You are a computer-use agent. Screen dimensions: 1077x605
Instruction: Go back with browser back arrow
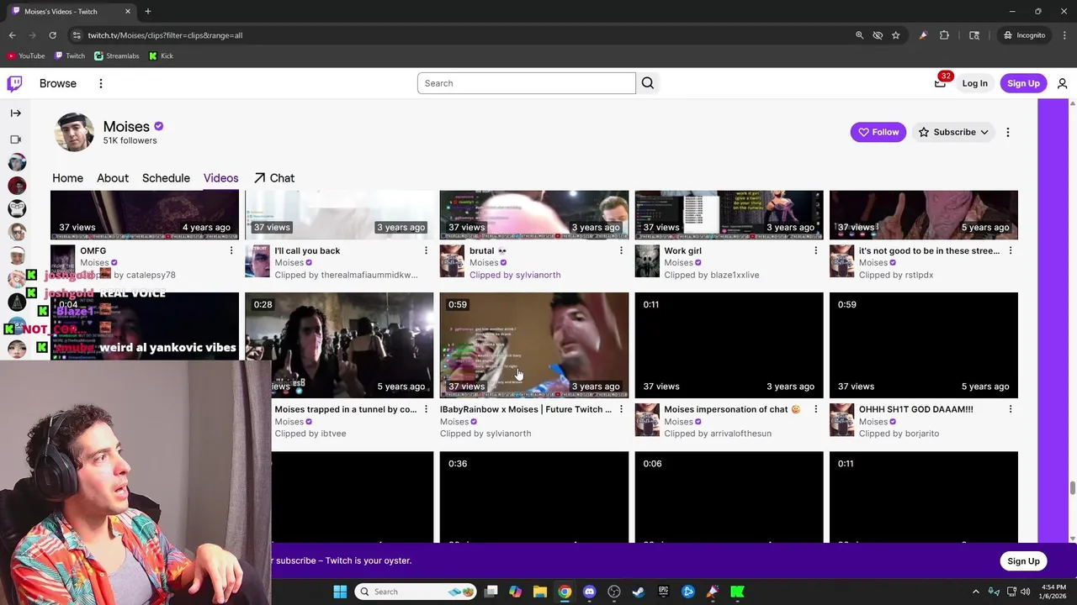12,35
